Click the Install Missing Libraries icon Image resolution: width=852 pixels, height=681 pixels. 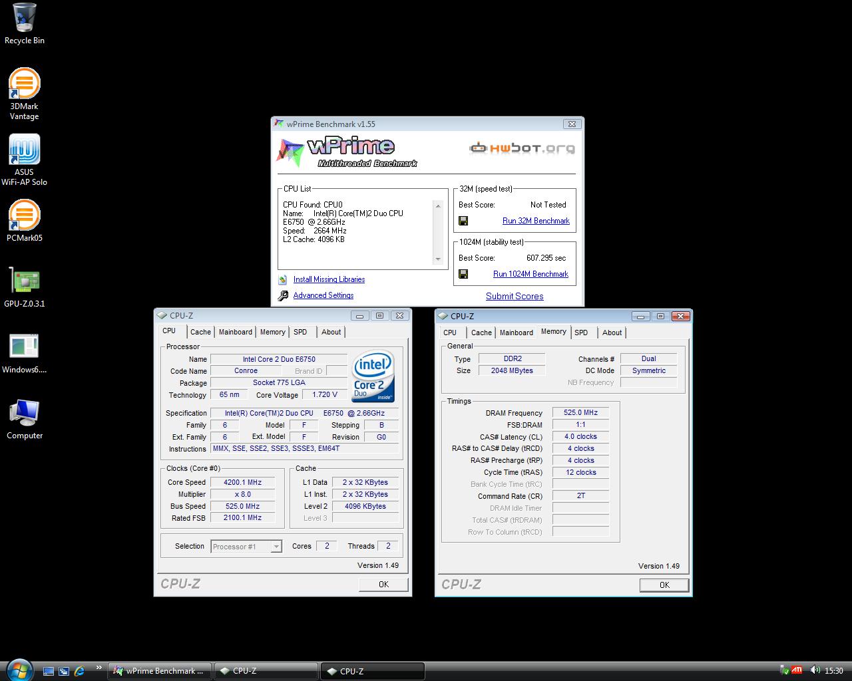(283, 280)
